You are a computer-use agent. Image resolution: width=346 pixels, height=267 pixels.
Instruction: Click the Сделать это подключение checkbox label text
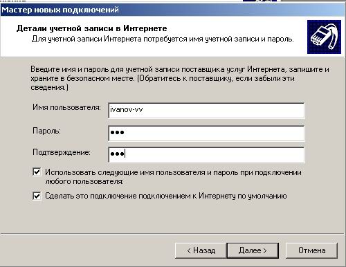point(166,196)
